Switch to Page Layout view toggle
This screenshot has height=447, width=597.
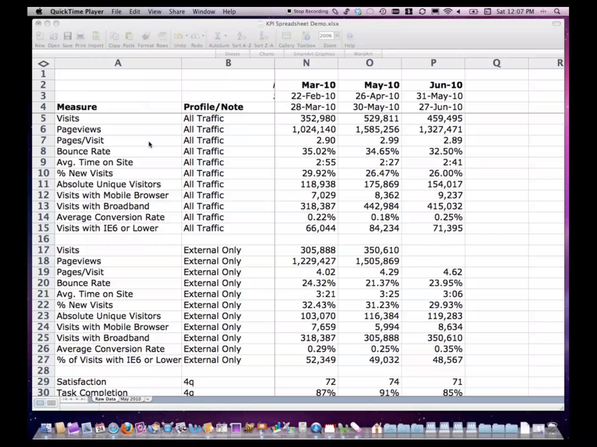coord(51,403)
